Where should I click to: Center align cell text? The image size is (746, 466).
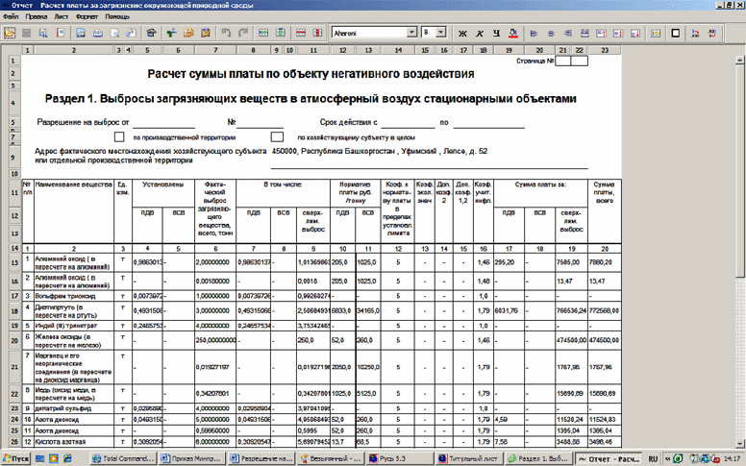click(551, 33)
